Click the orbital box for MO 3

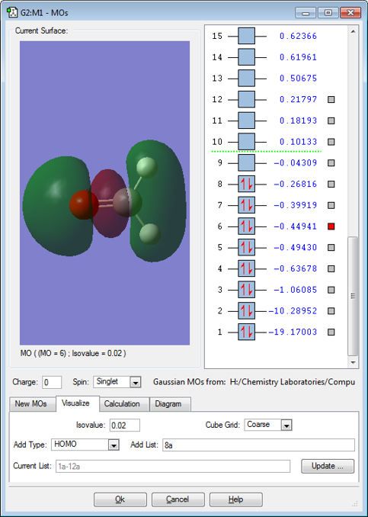tap(246, 290)
